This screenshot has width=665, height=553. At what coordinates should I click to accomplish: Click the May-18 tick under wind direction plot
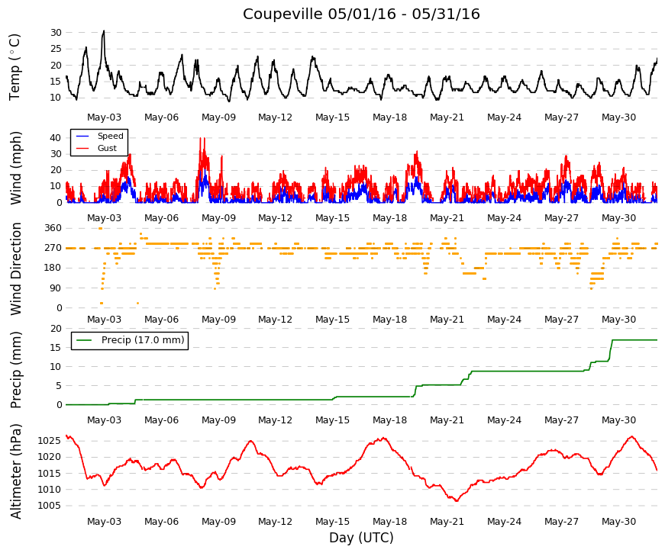389,320
